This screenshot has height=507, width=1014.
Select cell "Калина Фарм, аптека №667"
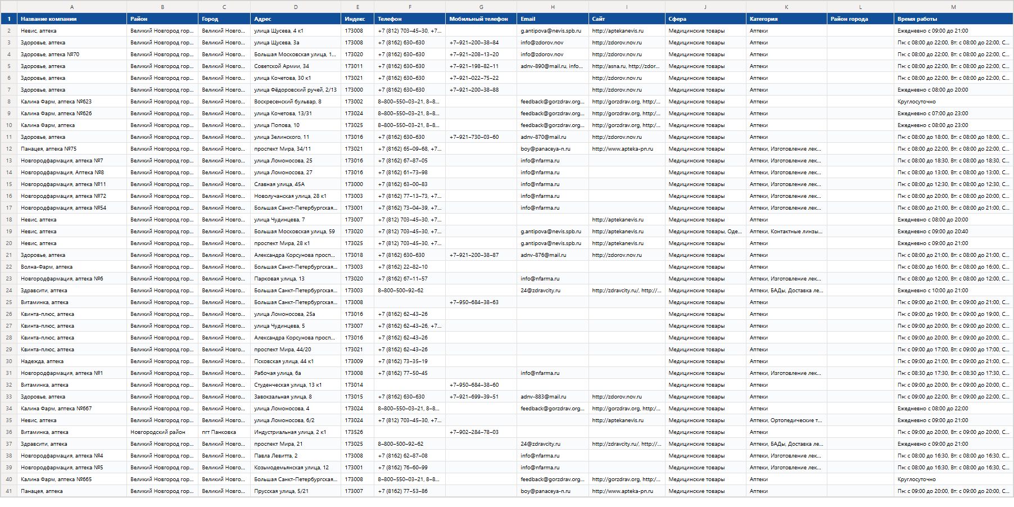[x=72, y=409]
